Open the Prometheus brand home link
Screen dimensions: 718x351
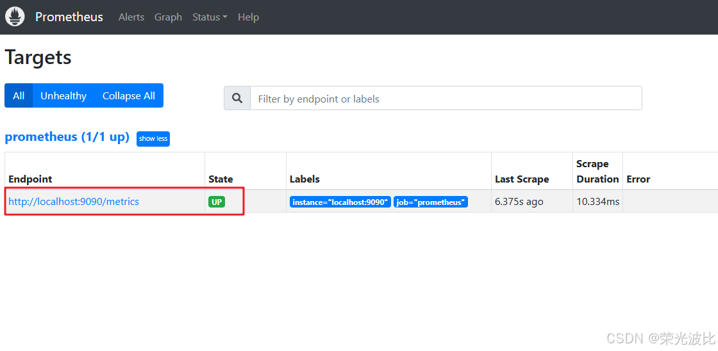click(69, 17)
